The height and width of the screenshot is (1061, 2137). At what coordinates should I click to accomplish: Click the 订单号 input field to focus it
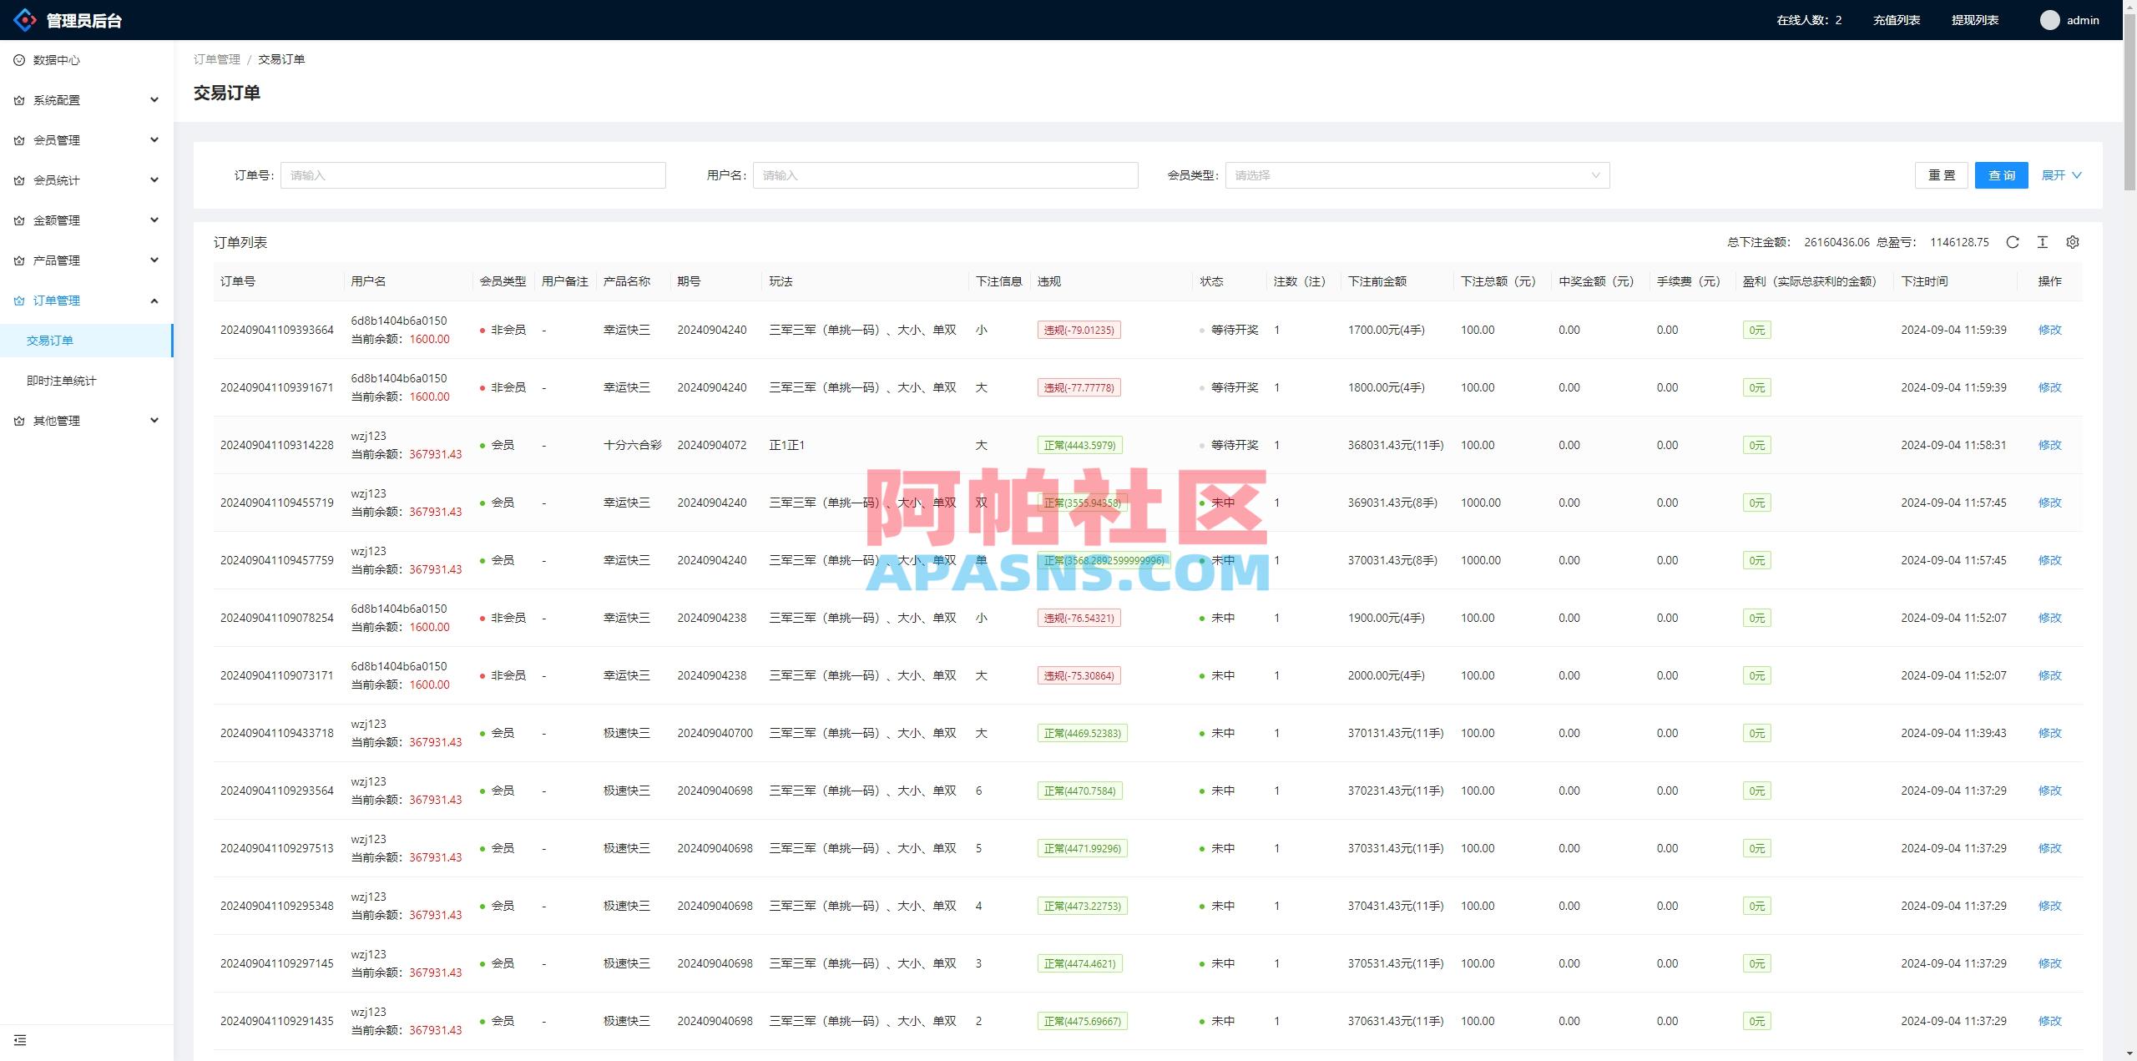click(x=472, y=175)
